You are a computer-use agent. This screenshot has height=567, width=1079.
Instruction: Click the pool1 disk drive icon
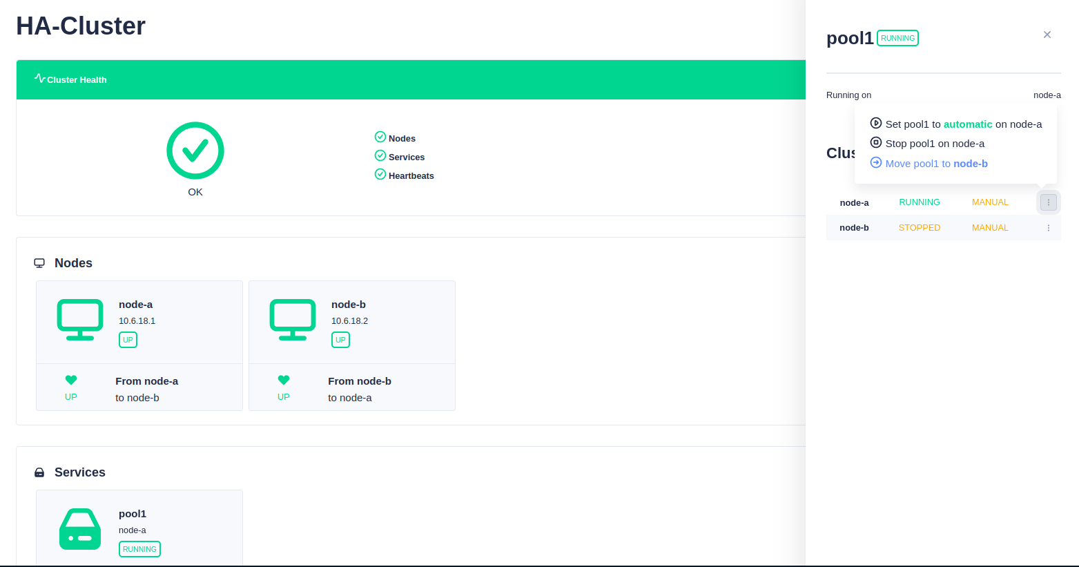(80, 529)
